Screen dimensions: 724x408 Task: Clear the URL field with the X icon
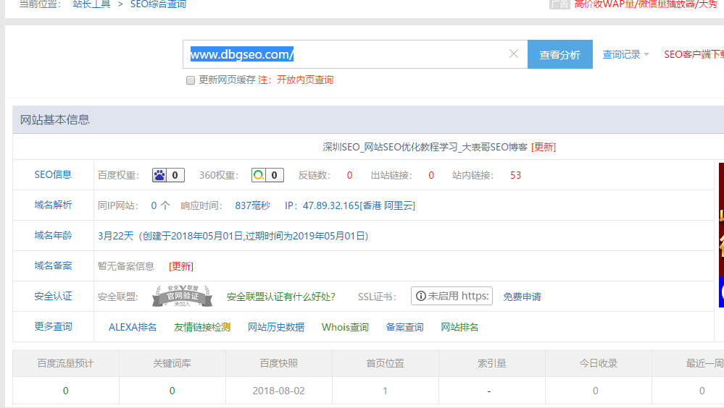(513, 54)
